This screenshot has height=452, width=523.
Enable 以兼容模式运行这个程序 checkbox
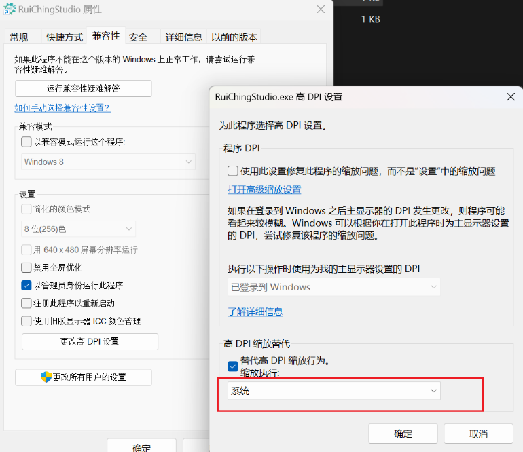[26, 142]
